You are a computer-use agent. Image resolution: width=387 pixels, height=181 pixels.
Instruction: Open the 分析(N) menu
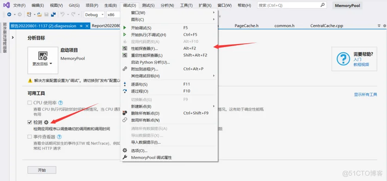pyautogui.click(x=167, y=5)
